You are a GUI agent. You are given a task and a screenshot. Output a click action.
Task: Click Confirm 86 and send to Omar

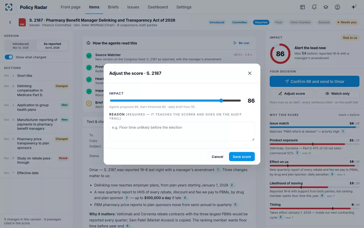pyautogui.click(x=314, y=81)
